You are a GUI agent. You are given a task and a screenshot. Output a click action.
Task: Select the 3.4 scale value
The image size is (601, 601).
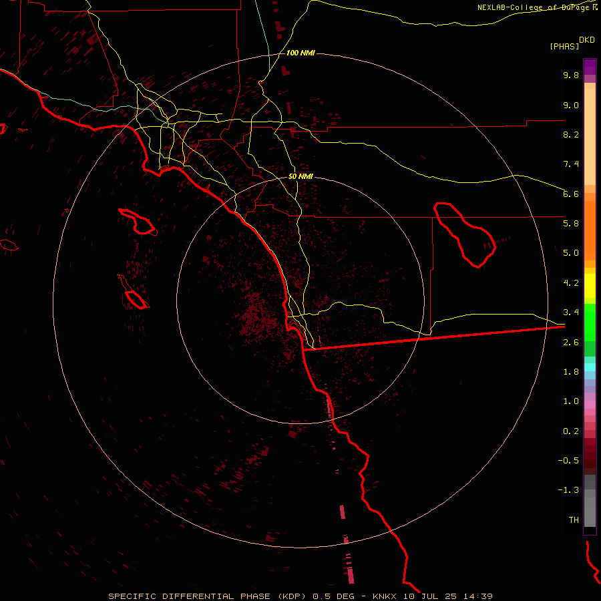pyautogui.click(x=571, y=313)
